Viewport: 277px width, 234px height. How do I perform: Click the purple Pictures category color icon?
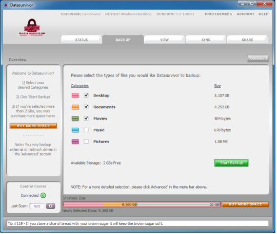coord(75,142)
